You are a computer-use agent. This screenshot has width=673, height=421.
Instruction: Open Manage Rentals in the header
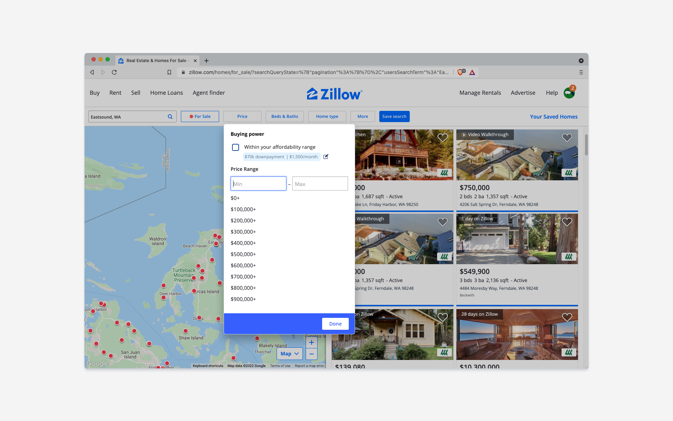click(x=480, y=93)
